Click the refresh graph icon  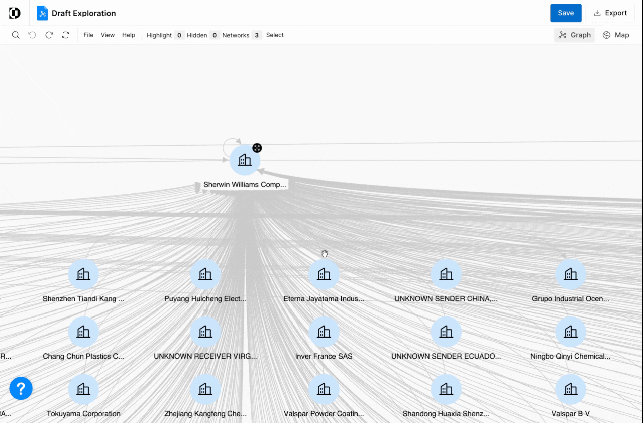pos(65,35)
